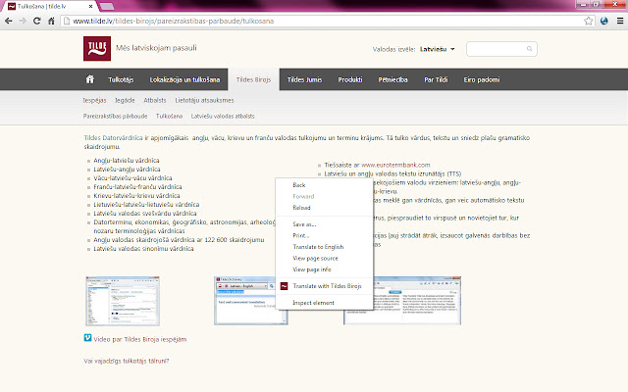628x392 pixels.
Task: Click the address bar URL
Action: [x=173, y=21]
